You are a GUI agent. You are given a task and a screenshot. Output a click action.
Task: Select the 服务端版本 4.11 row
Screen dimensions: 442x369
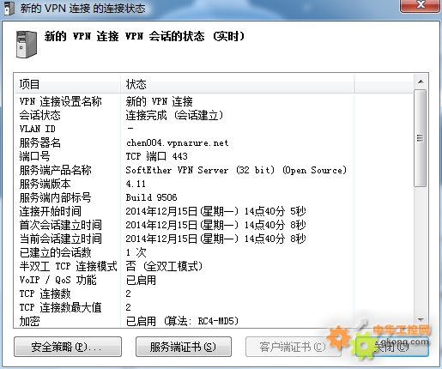point(214,184)
